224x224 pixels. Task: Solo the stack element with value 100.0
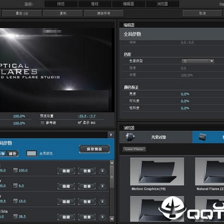point(87,171)
